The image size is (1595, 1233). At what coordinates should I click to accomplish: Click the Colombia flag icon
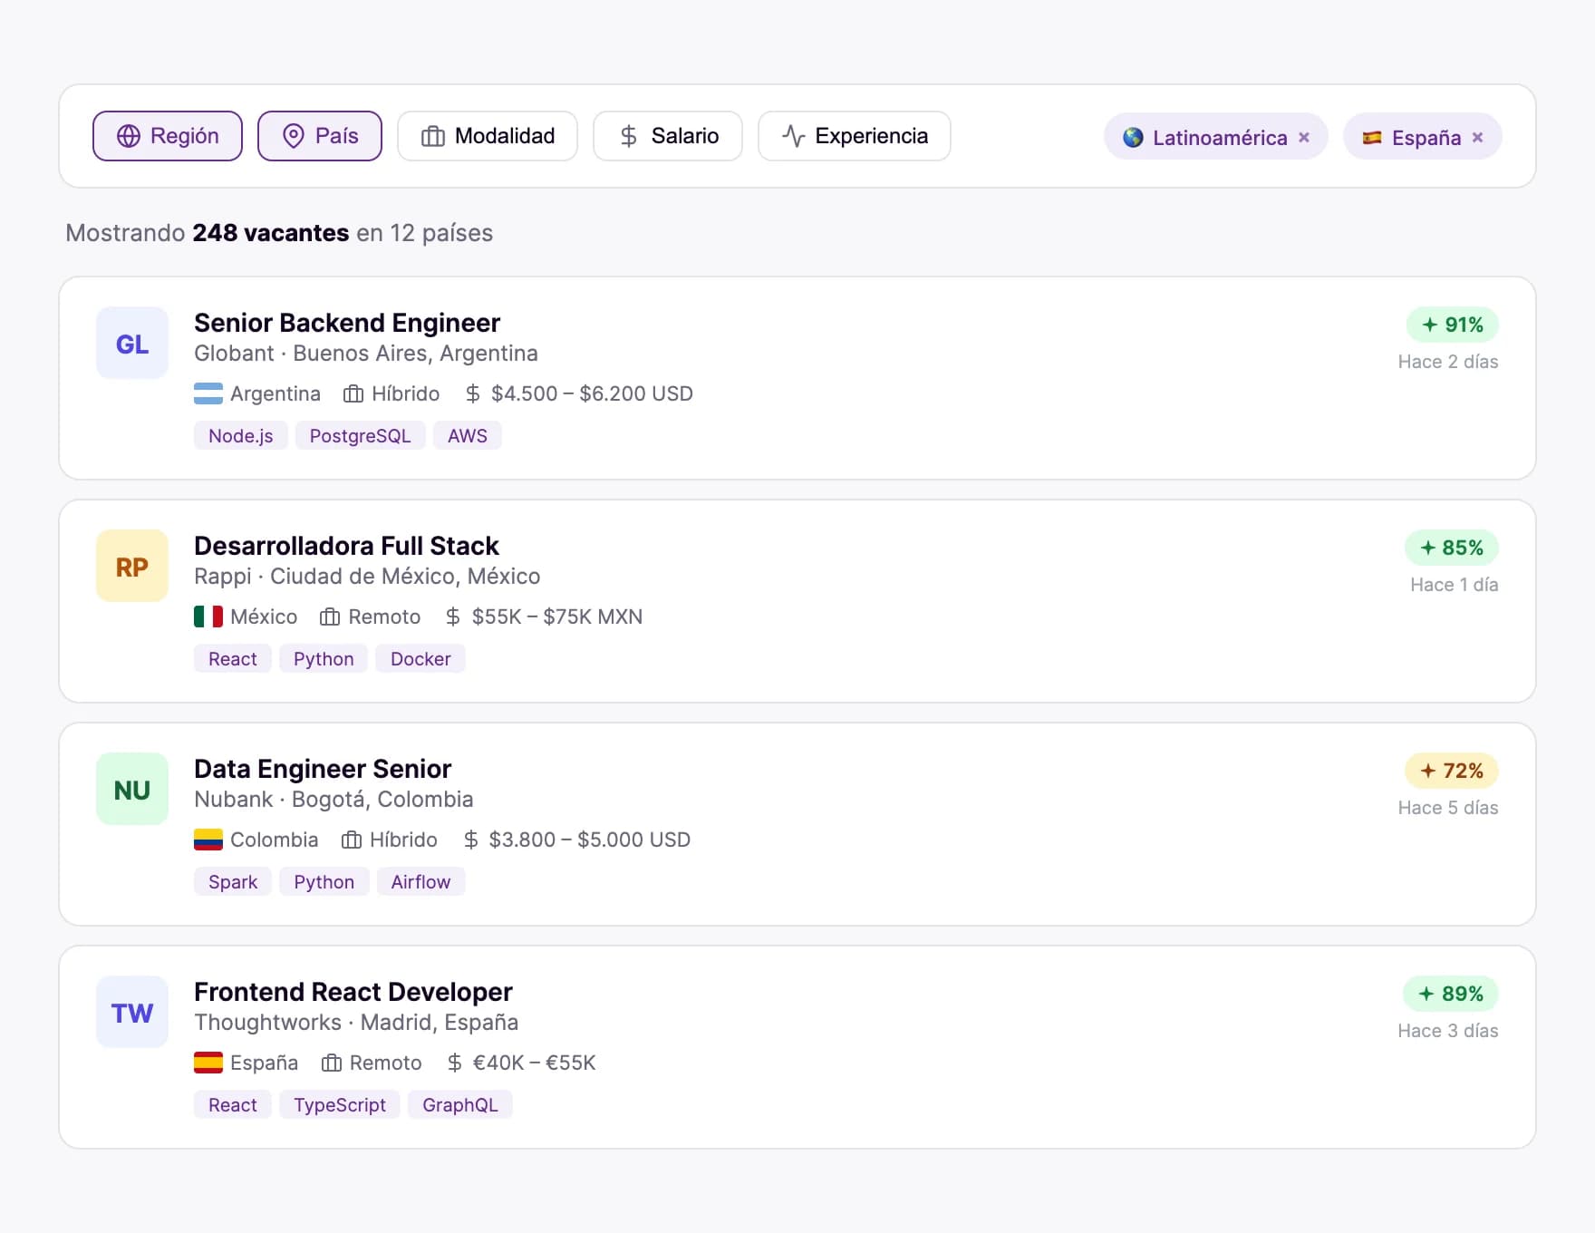(x=208, y=840)
